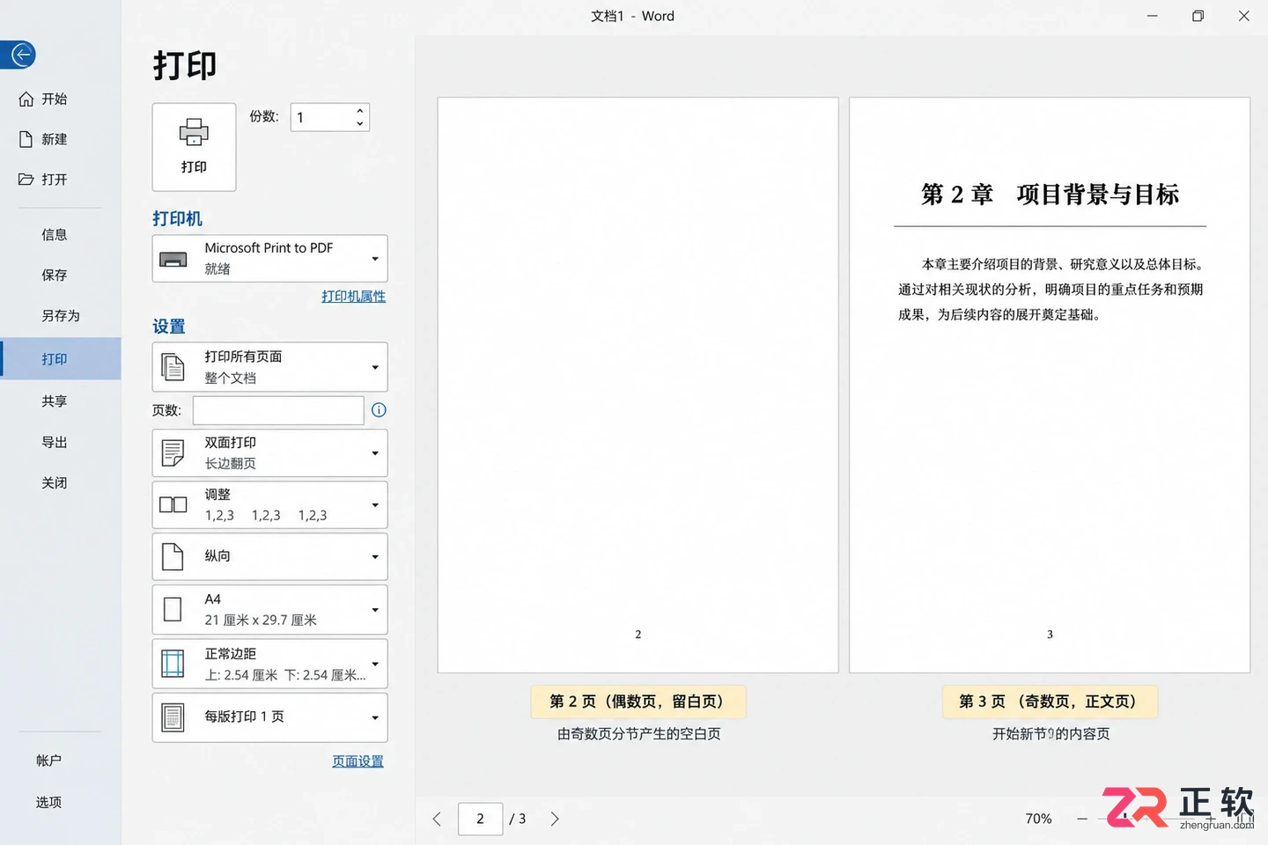Click the blank page 2 preview
This screenshot has height=845, width=1268.
638,385
